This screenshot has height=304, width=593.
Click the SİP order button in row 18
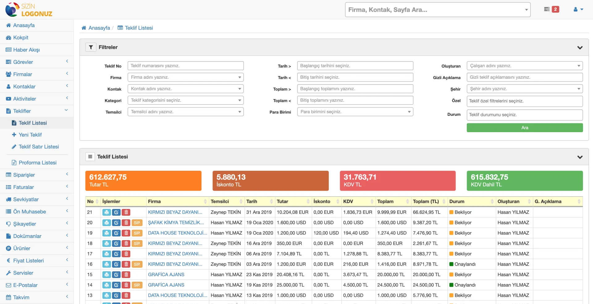[x=137, y=244]
